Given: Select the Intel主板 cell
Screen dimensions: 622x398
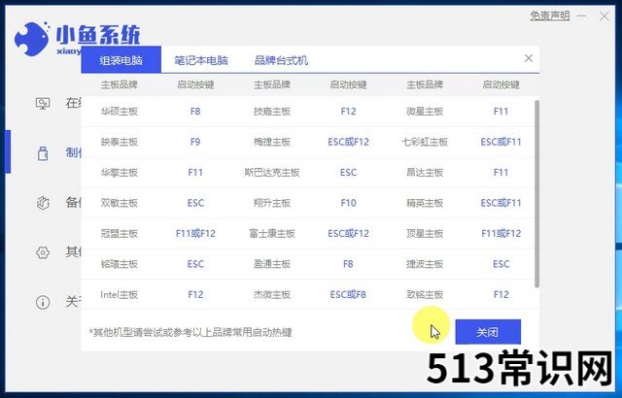Looking at the screenshot, I should [x=119, y=295].
